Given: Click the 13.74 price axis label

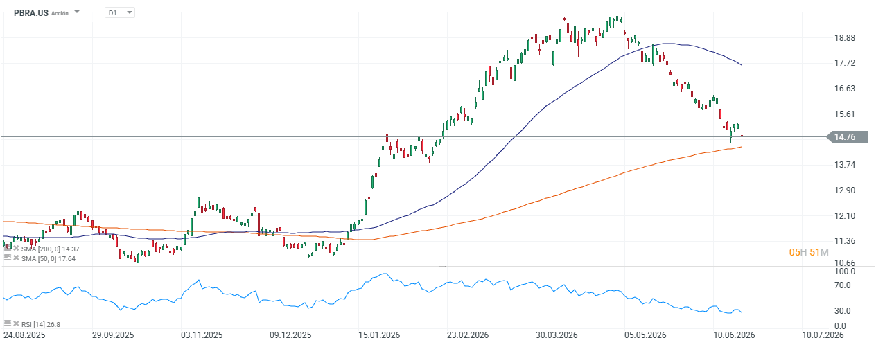Looking at the screenshot, I should 845,165.
